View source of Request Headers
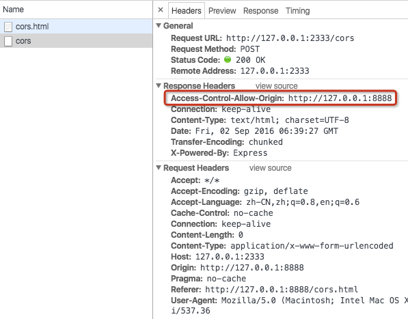This screenshot has height=319, width=408. [271, 168]
